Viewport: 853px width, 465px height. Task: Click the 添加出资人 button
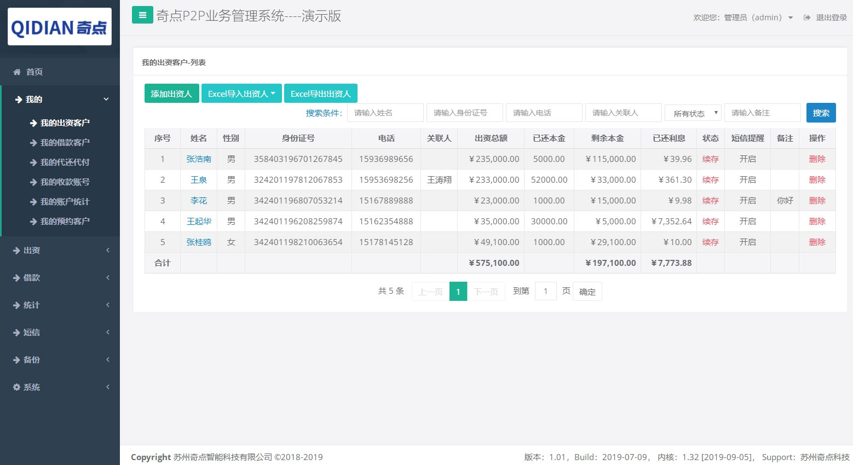[x=171, y=93]
